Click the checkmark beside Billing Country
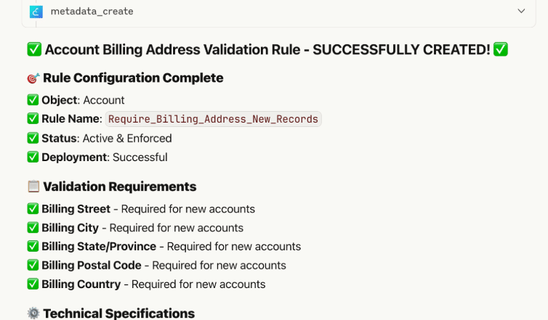The height and width of the screenshot is (320, 548). tap(33, 284)
